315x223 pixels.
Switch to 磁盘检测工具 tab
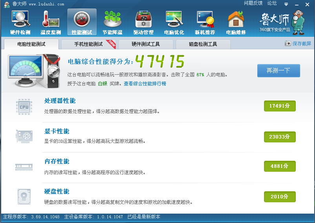coord(203,44)
